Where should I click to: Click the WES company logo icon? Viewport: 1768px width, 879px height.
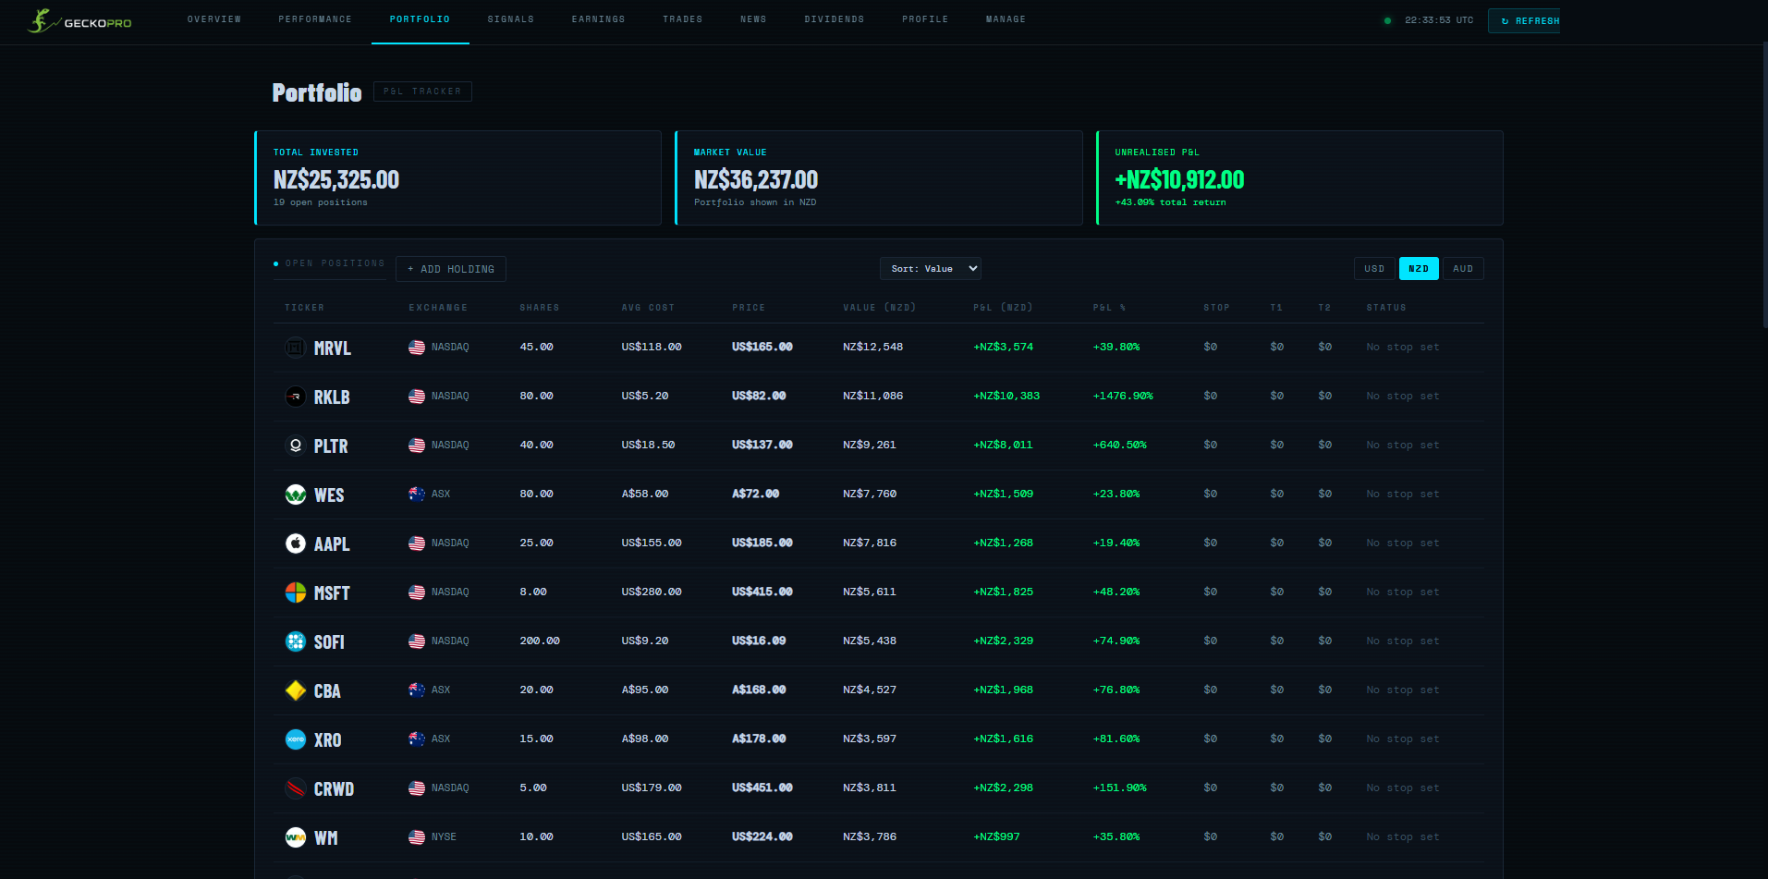[x=296, y=494]
